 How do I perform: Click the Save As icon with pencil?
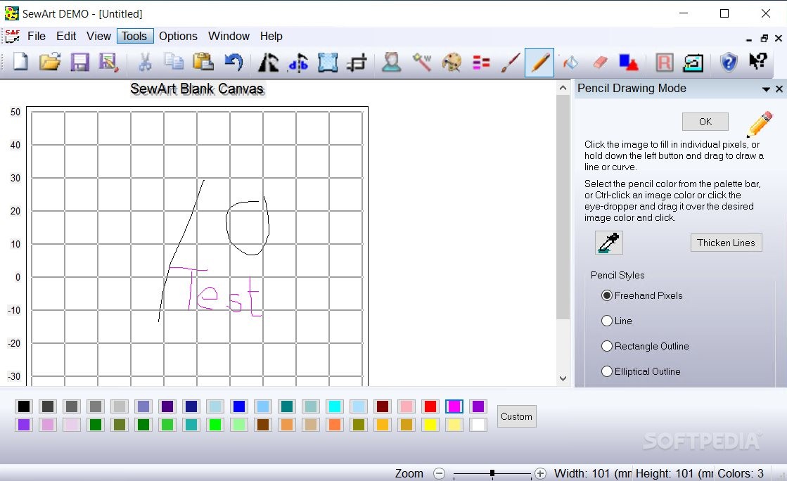point(108,63)
